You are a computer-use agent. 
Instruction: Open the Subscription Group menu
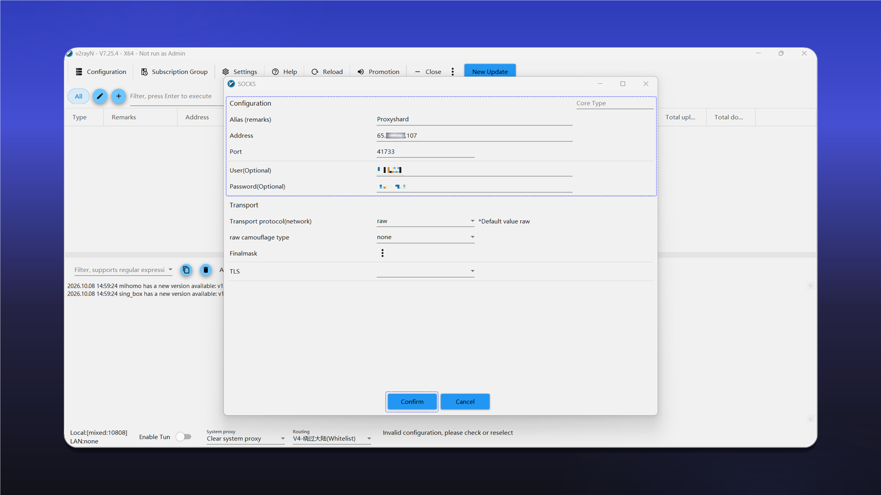tap(174, 72)
